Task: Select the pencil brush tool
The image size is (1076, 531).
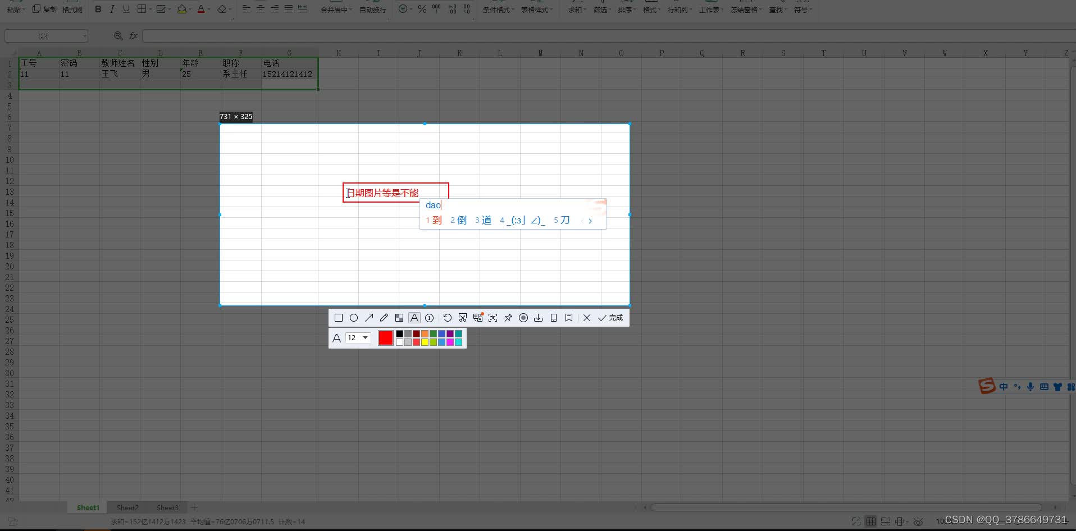Action: coord(384,318)
